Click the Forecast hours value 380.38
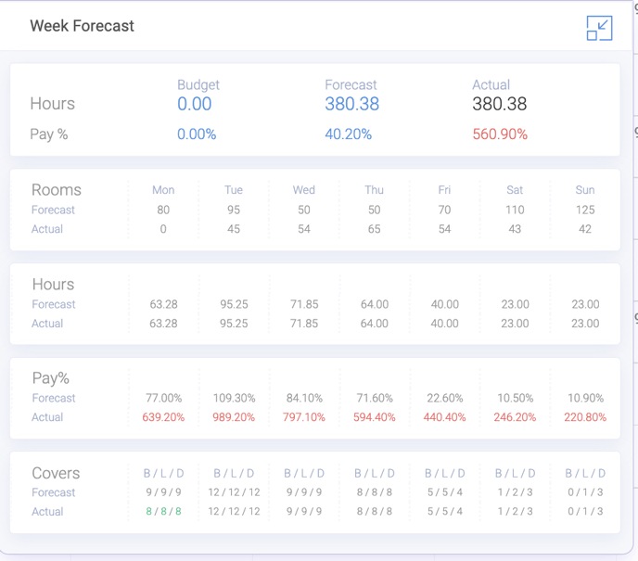Screen dimensions: 638x561 [351, 104]
